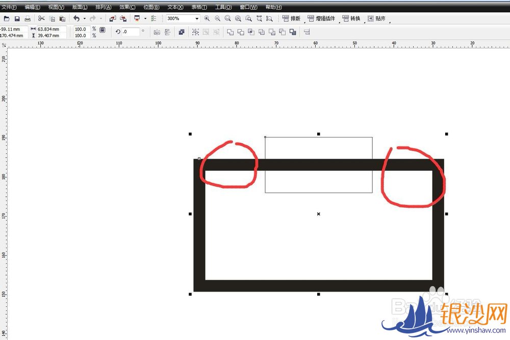Click the Paste icon in the standard toolbar
The image size is (510, 340).
tap(62, 18)
